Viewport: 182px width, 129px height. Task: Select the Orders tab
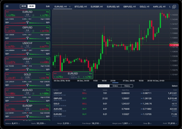point(115,86)
